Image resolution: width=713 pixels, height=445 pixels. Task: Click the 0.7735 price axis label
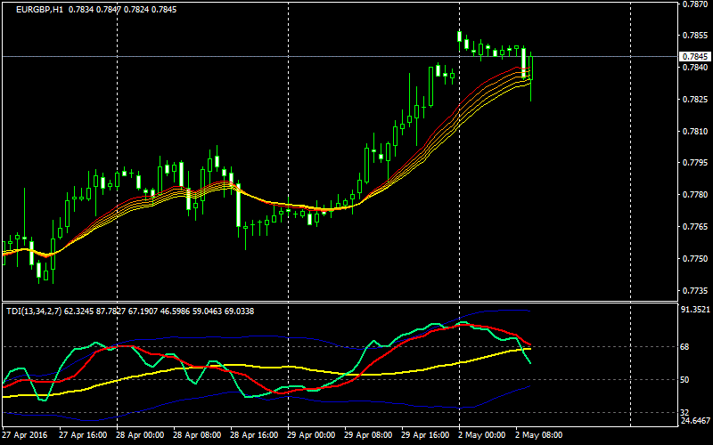point(694,290)
